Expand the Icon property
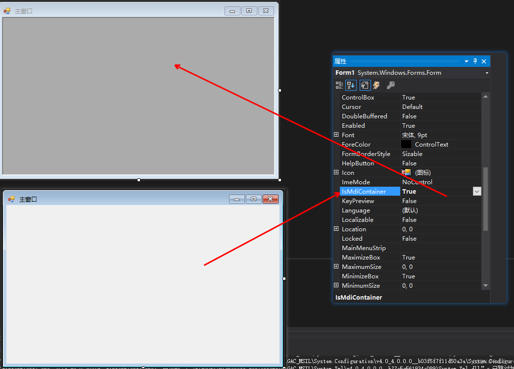The image size is (514, 369). (x=336, y=172)
